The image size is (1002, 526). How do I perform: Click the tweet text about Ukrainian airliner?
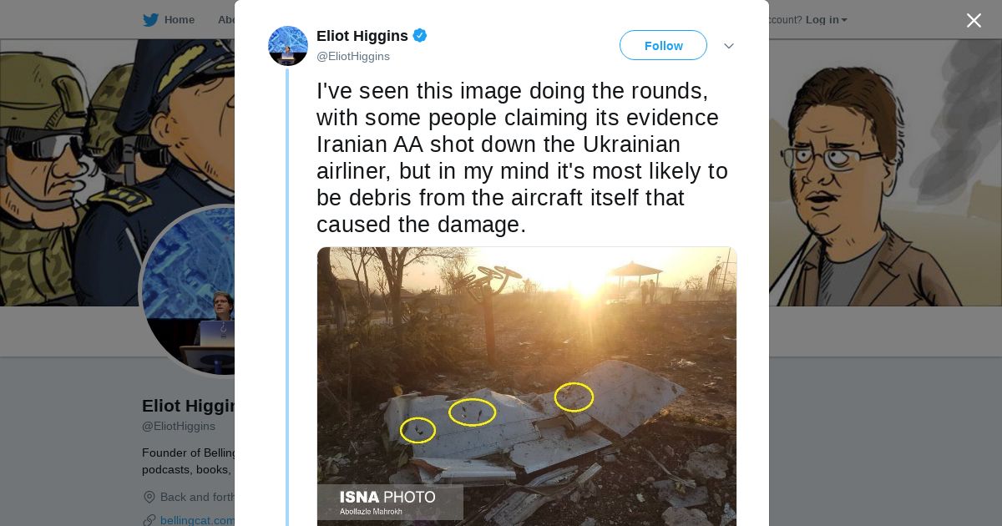click(522, 157)
